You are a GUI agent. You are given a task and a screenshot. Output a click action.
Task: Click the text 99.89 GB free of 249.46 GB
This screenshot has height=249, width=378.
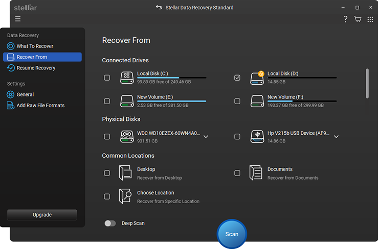pos(164,82)
